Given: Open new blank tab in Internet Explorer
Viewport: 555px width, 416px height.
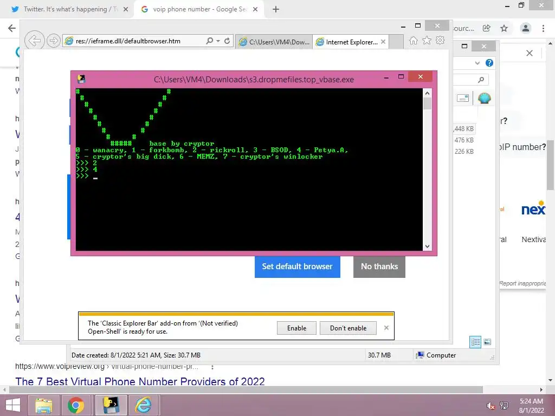Looking at the screenshot, I should click(x=396, y=42).
